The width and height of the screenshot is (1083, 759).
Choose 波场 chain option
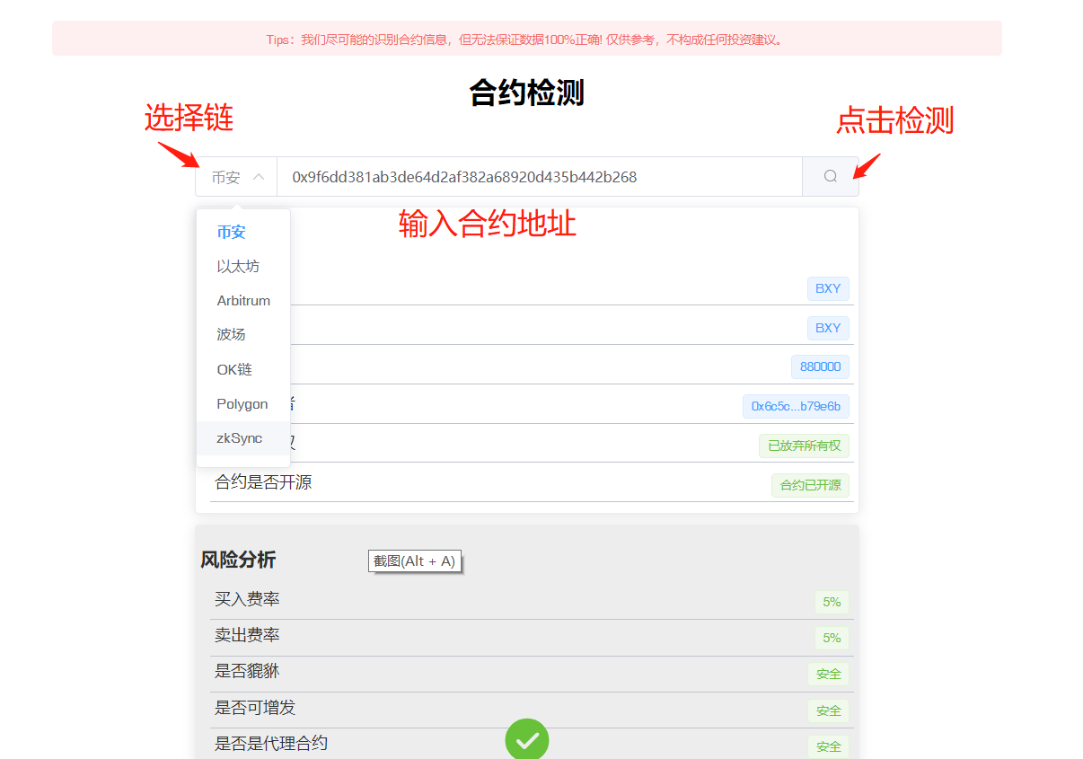click(x=231, y=334)
